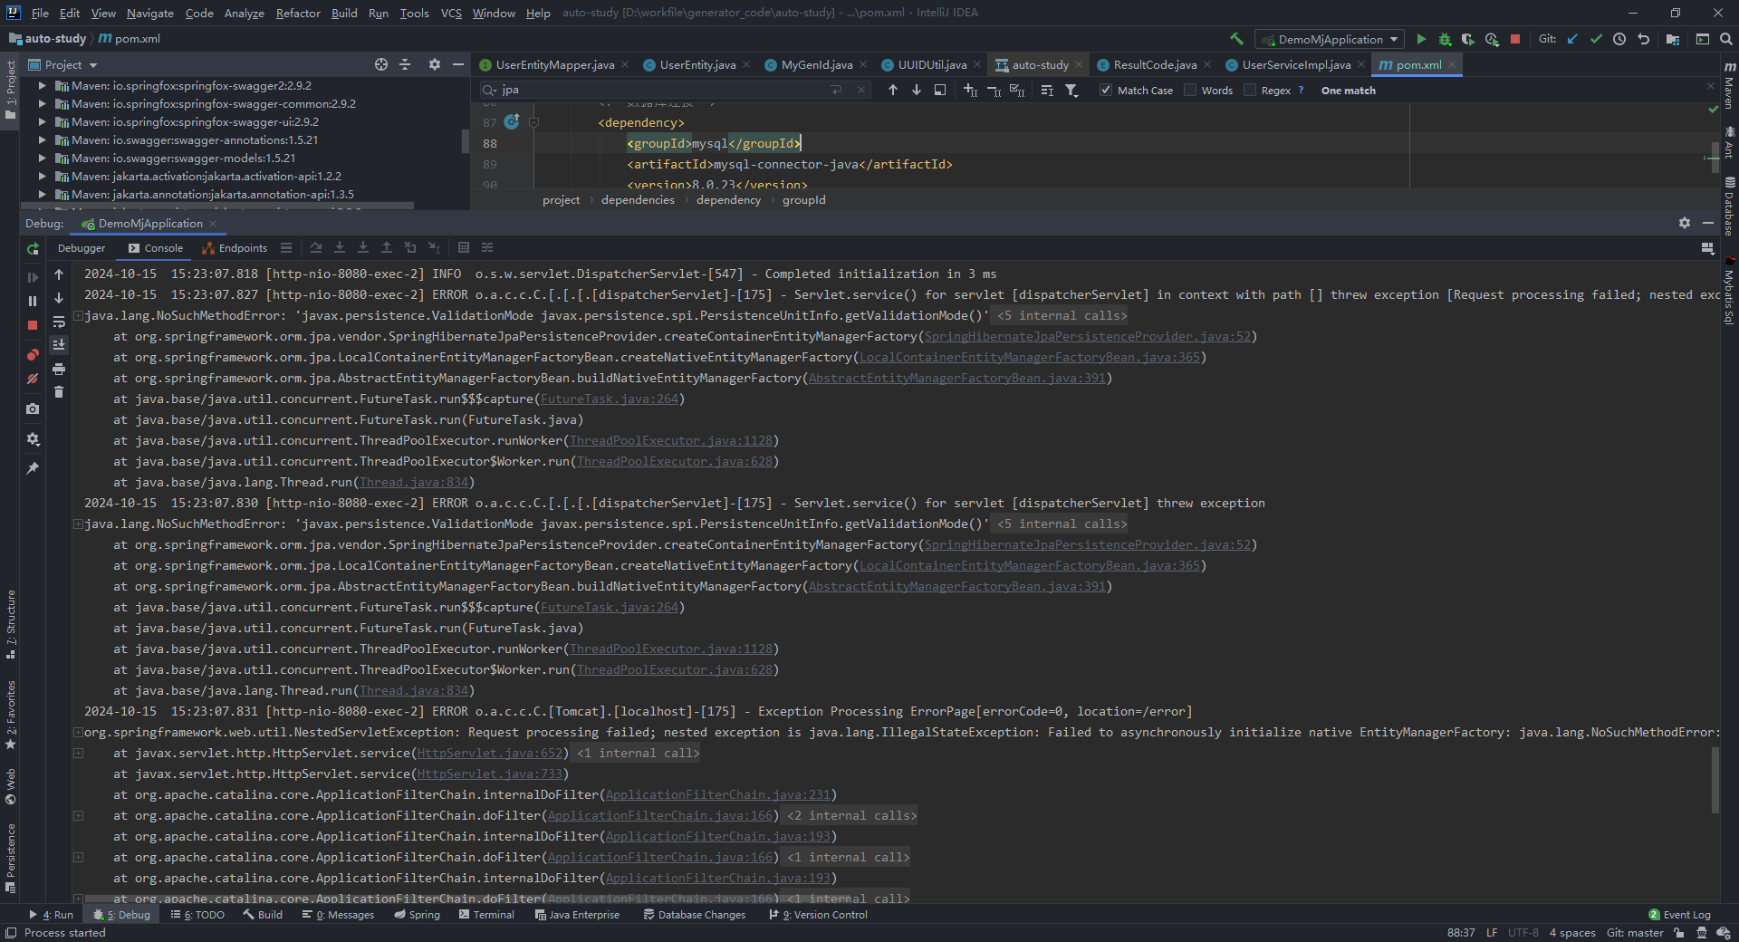This screenshot has width=1739, height=942.
Task: Open the Terminal tool window button
Action: pos(486,915)
